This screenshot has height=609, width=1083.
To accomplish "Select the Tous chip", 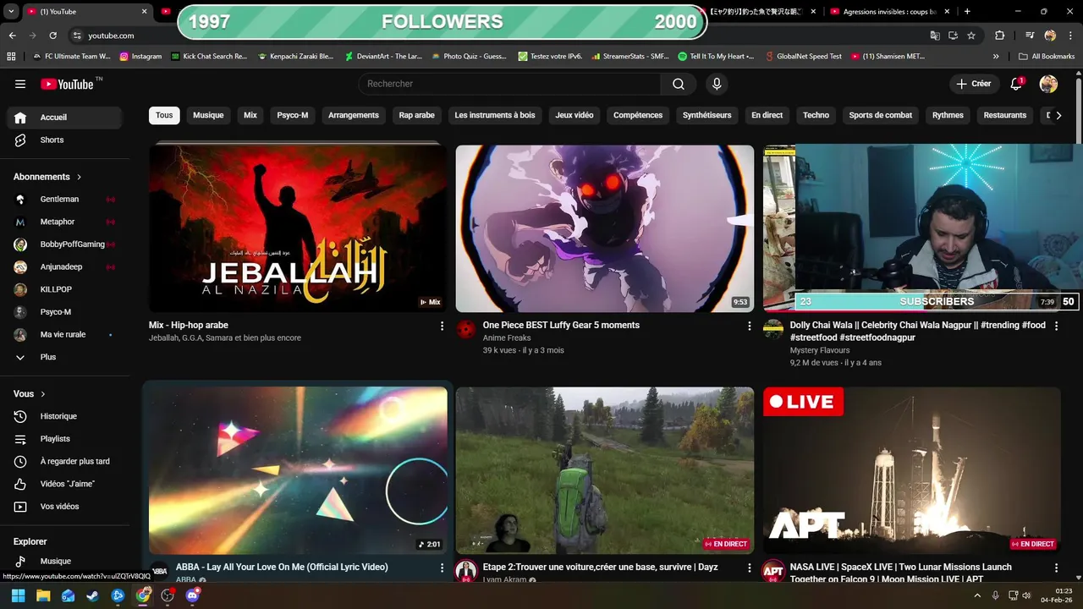I will (x=164, y=115).
